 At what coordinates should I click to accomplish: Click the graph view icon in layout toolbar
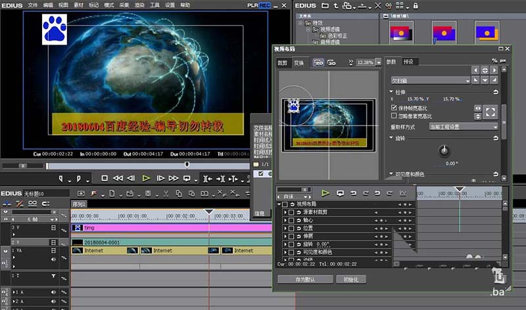click(x=402, y=193)
